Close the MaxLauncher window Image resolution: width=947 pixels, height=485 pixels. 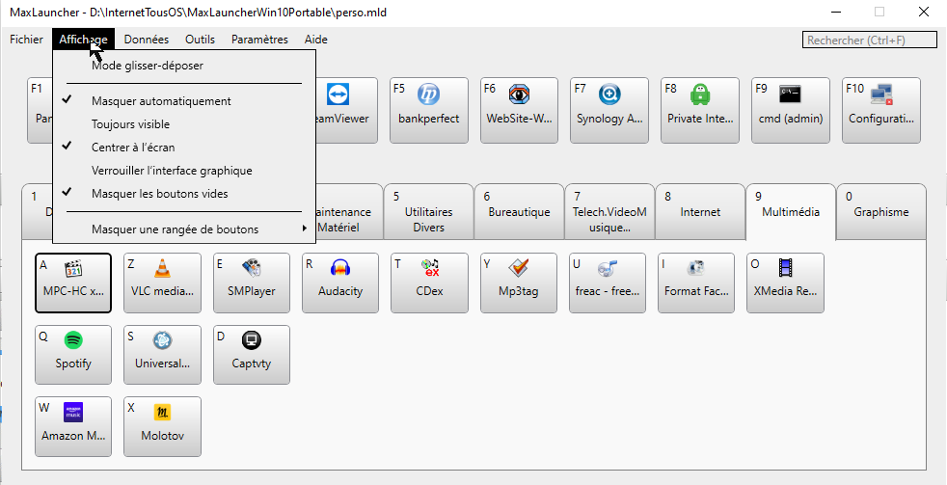tap(924, 12)
